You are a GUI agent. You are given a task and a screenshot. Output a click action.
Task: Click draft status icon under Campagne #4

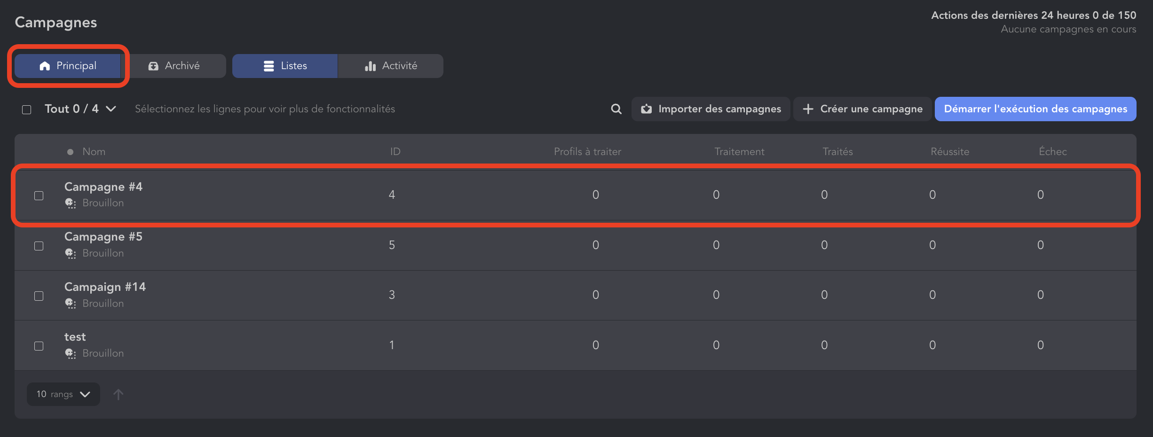click(71, 203)
